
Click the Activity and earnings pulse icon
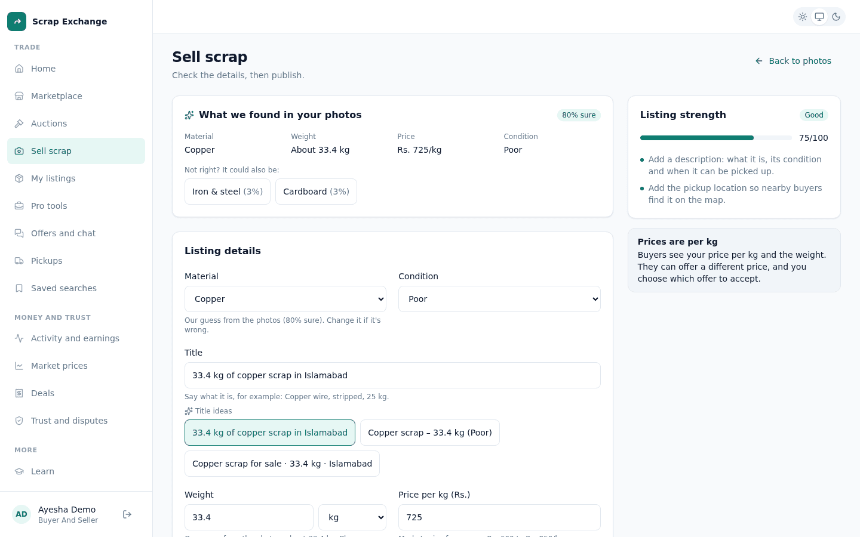[x=19, y=338]
